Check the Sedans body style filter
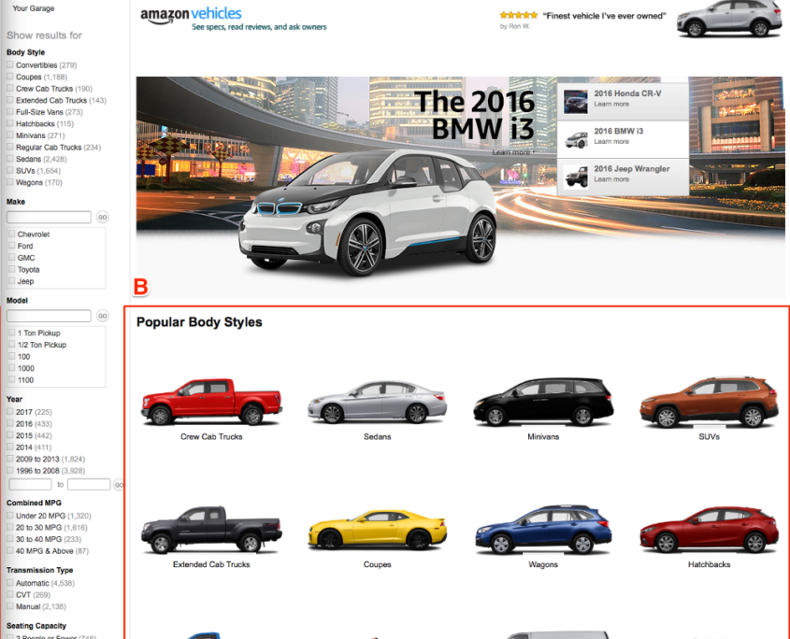This screenshot has height=639, width=790. 10,159
